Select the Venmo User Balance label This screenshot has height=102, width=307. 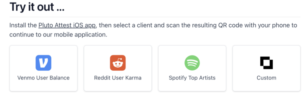[x=44, y=78]
